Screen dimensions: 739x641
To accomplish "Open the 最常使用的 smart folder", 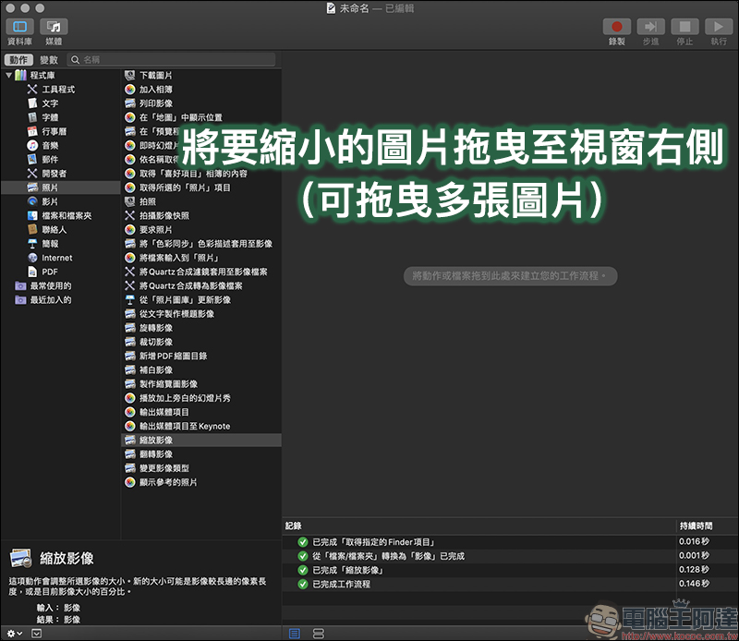I will point(51,286).
